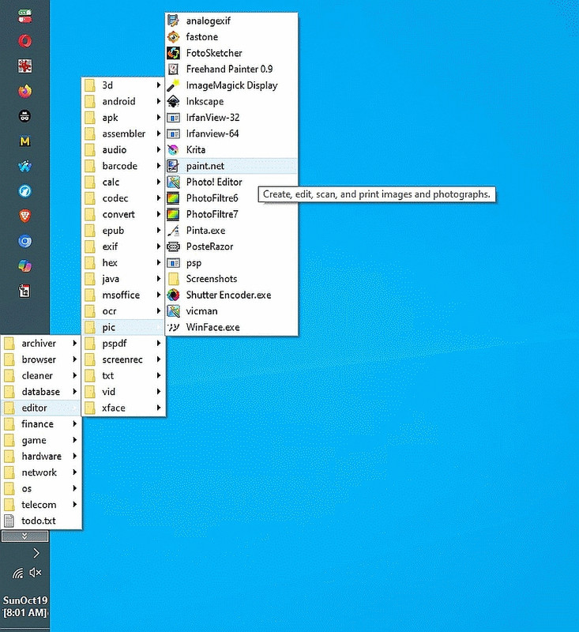This screenshot has width=579, height=632.
Task: Open the java folder entry
Action: click(x=123, y=279)
